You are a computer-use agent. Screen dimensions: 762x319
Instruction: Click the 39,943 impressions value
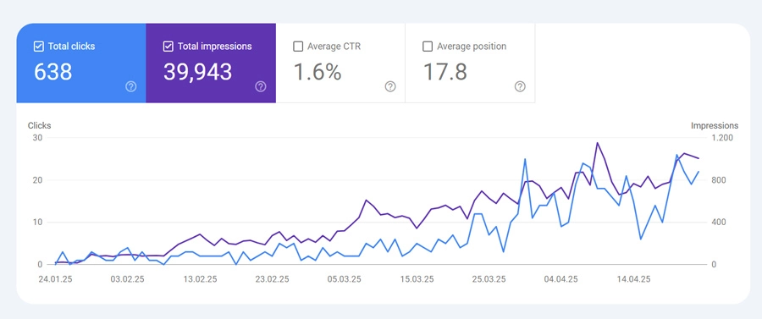pos(198,72)
